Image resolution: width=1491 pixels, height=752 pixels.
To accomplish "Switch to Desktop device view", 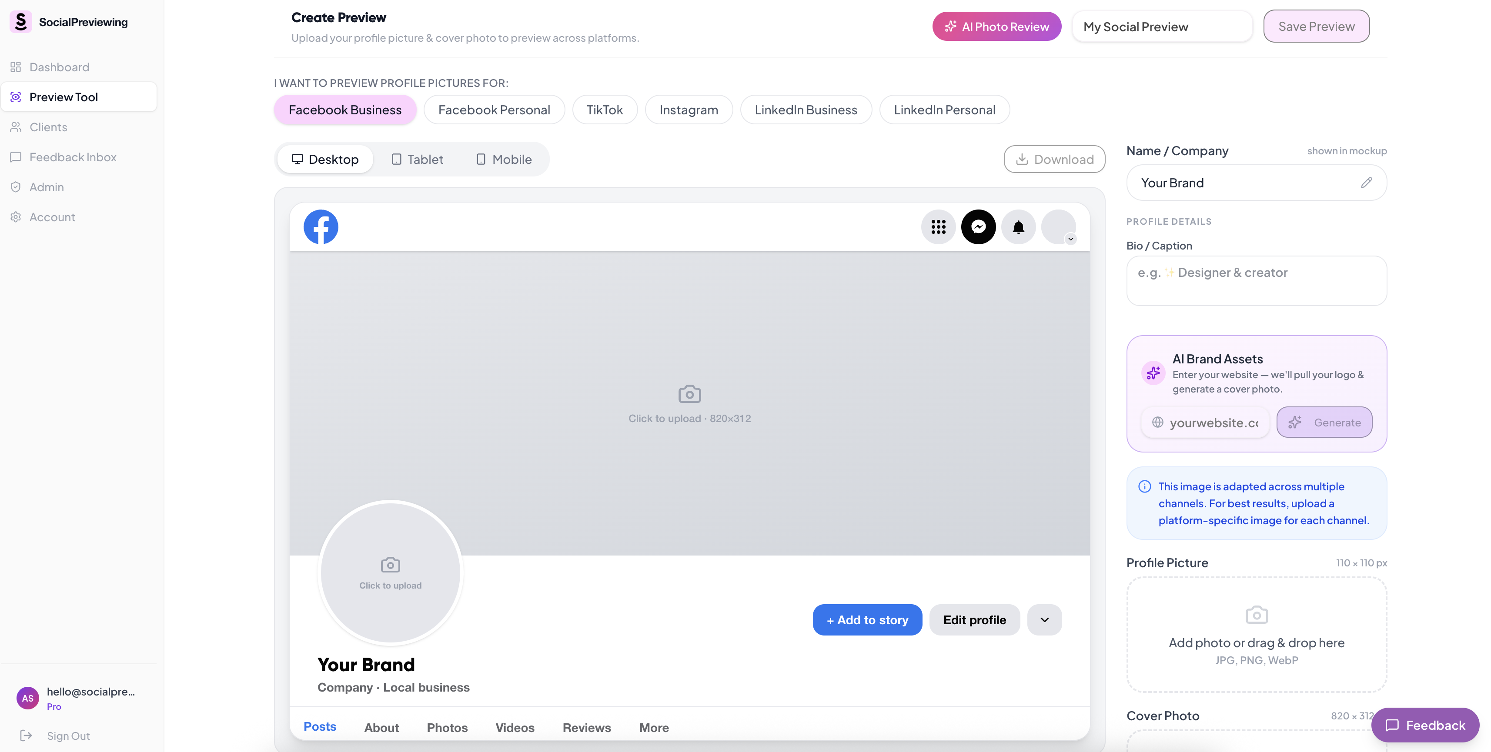I will (x=325, y=159).
